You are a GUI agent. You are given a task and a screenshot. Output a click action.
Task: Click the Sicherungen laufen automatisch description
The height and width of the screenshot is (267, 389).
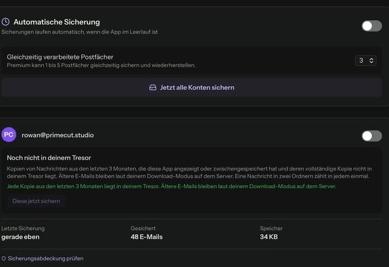[80, 32]
